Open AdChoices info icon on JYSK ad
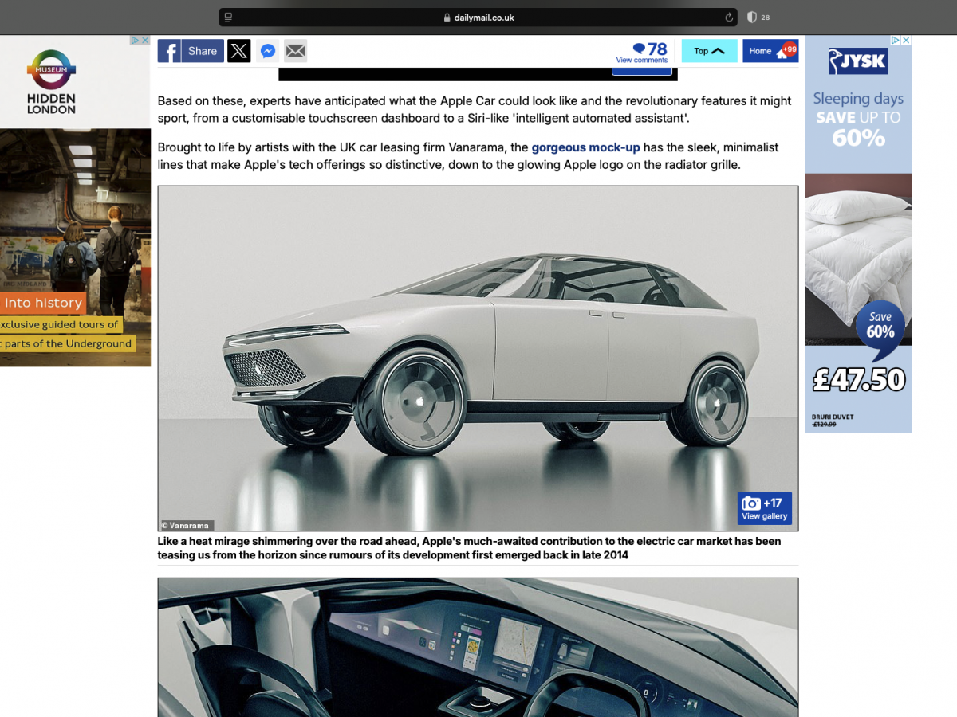 tap(896, 41)
